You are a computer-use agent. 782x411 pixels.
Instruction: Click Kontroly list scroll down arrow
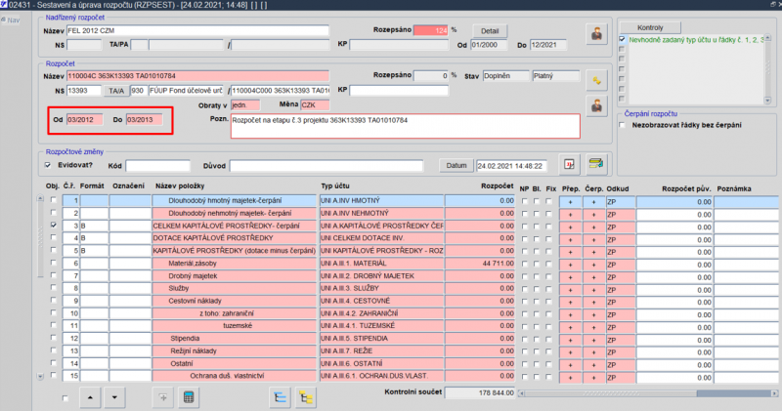(x=767, y=101)
